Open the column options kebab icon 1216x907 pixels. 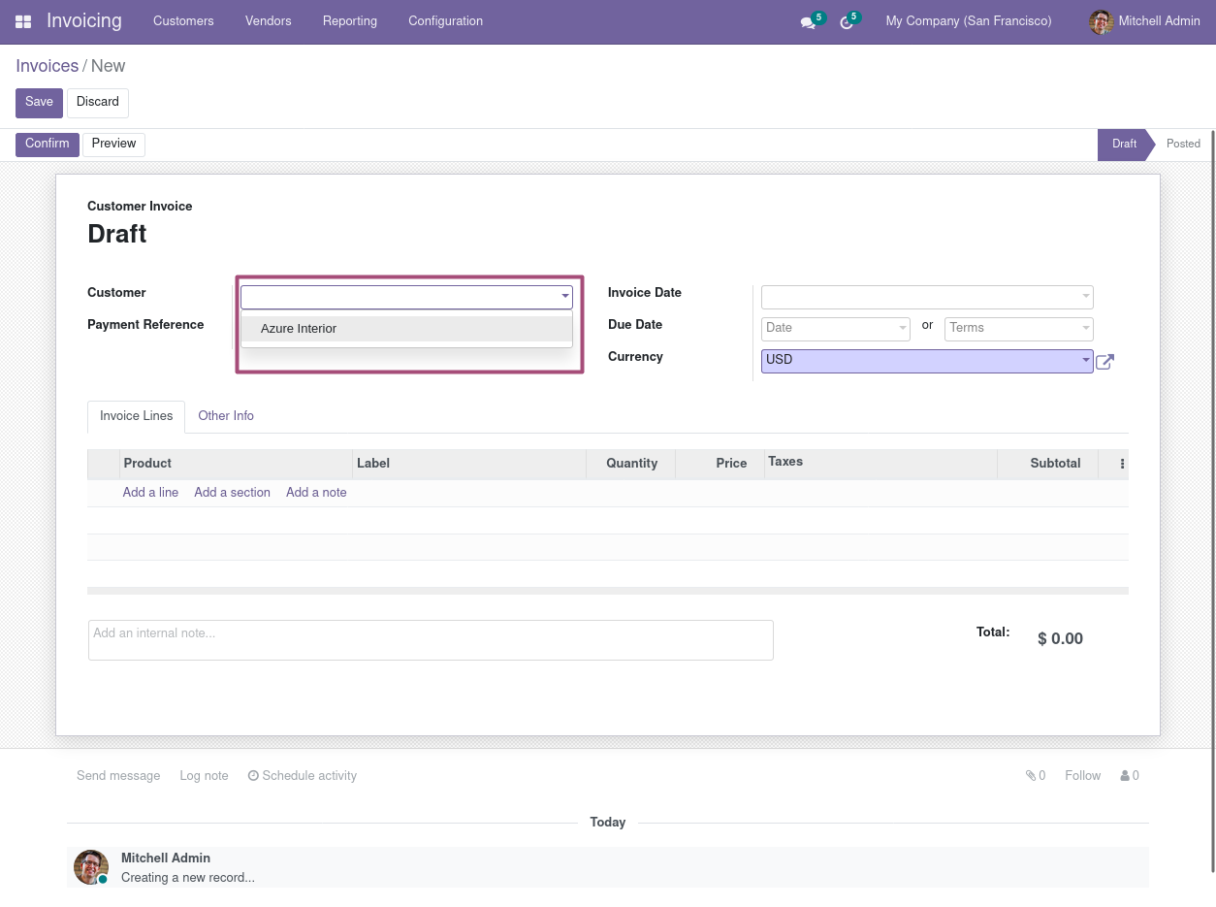click(1122, 464)
